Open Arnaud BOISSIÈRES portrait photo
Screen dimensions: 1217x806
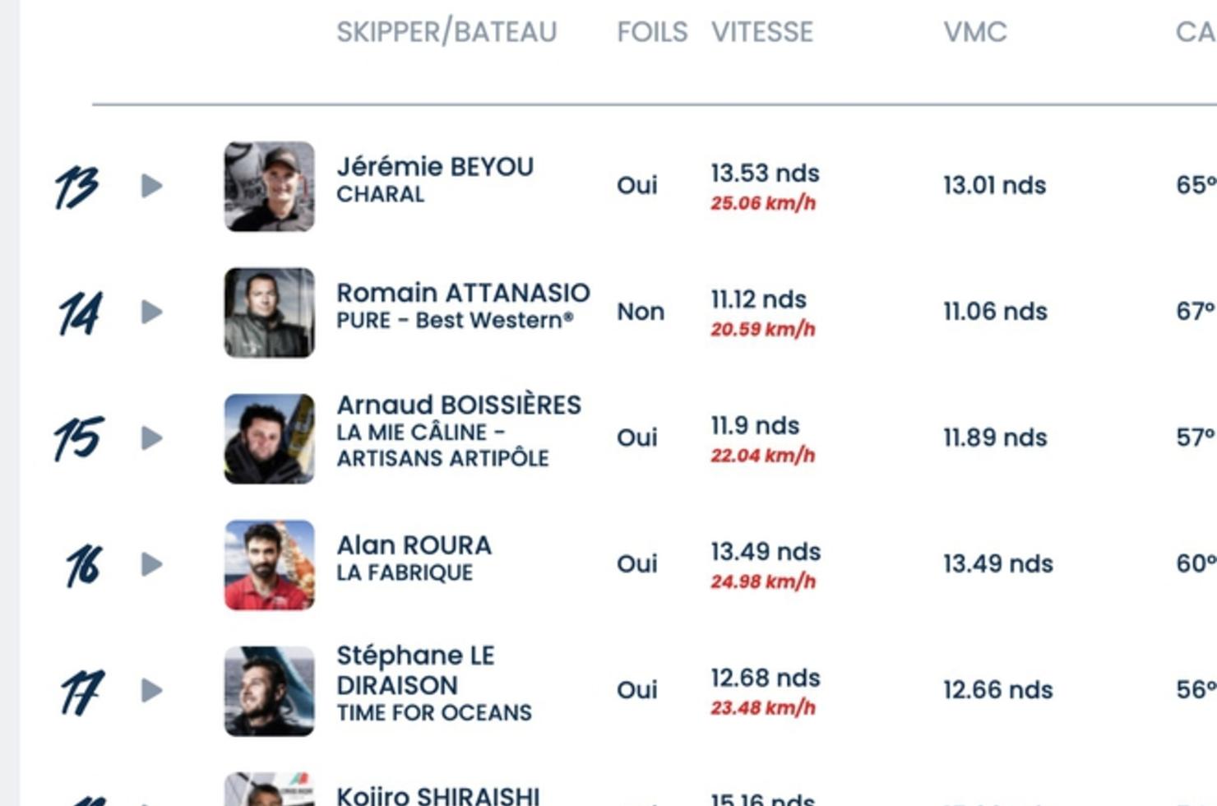click(x=270, y=438)
